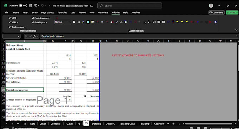Click the vertical scrollbar thumb
This screenshot has height=129, width=239.
pos(238,58)
